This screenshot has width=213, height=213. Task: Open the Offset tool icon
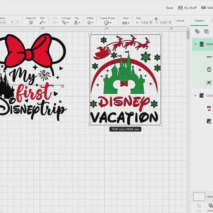(89, 22)
